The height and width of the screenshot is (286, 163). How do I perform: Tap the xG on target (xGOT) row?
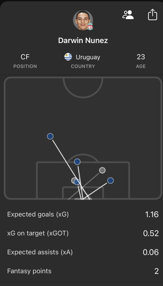81,233
